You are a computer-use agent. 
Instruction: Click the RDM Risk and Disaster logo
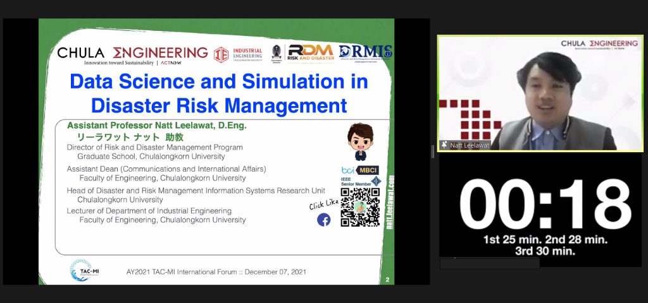pyautogui.click(x=311, y=53)
